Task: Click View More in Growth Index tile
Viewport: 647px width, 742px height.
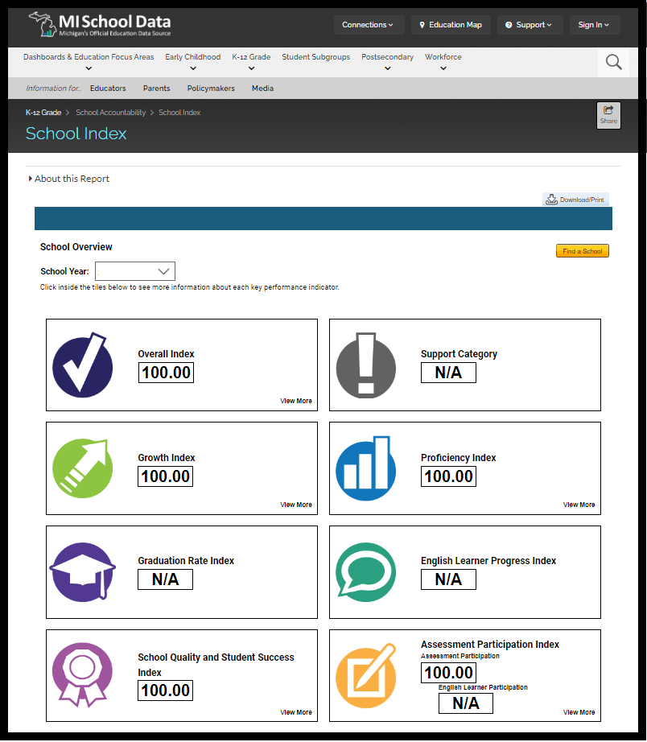Action: tap(296, 505)
